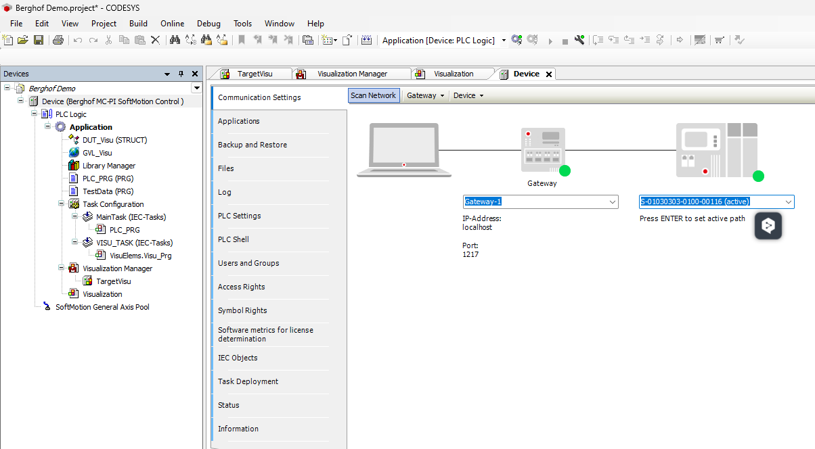Viewport: 815px width, 449px height.
Task: Select GVL_Visu in device tree
Action: 97,153
